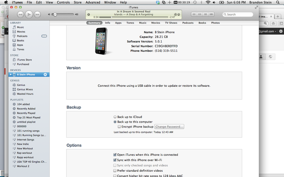
Task: Check Convert higher bit rate songs
Action: 114,176
